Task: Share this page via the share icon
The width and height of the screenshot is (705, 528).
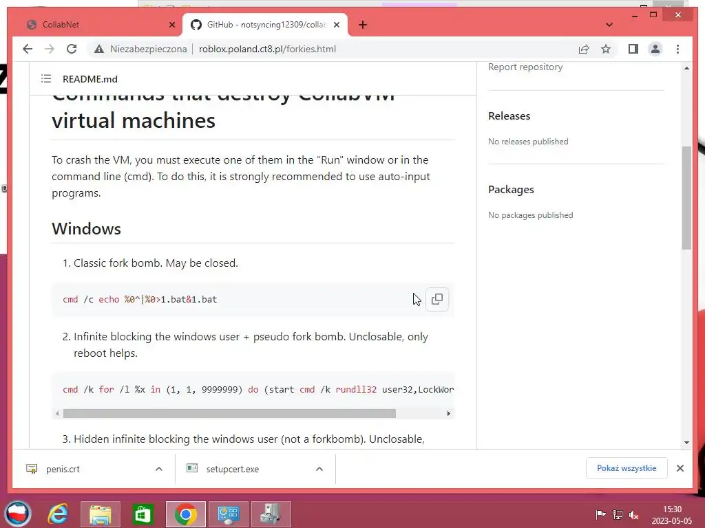Action: 584,49
